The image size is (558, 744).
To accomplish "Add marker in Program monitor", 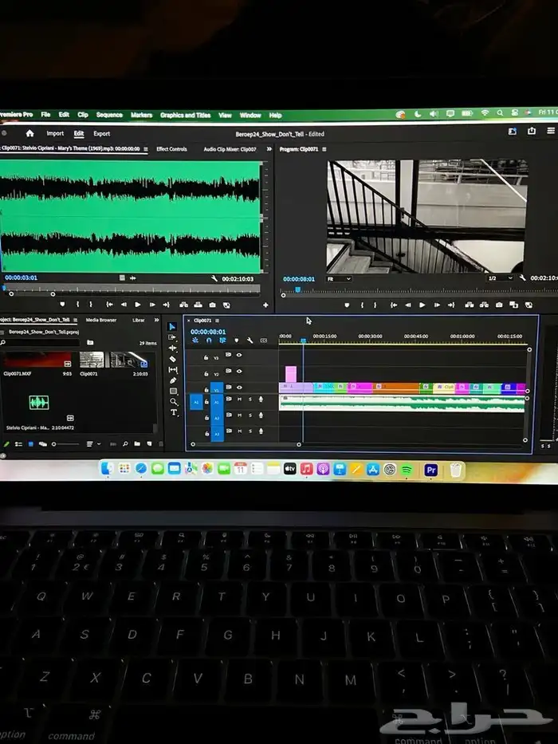I will (347, 305).
